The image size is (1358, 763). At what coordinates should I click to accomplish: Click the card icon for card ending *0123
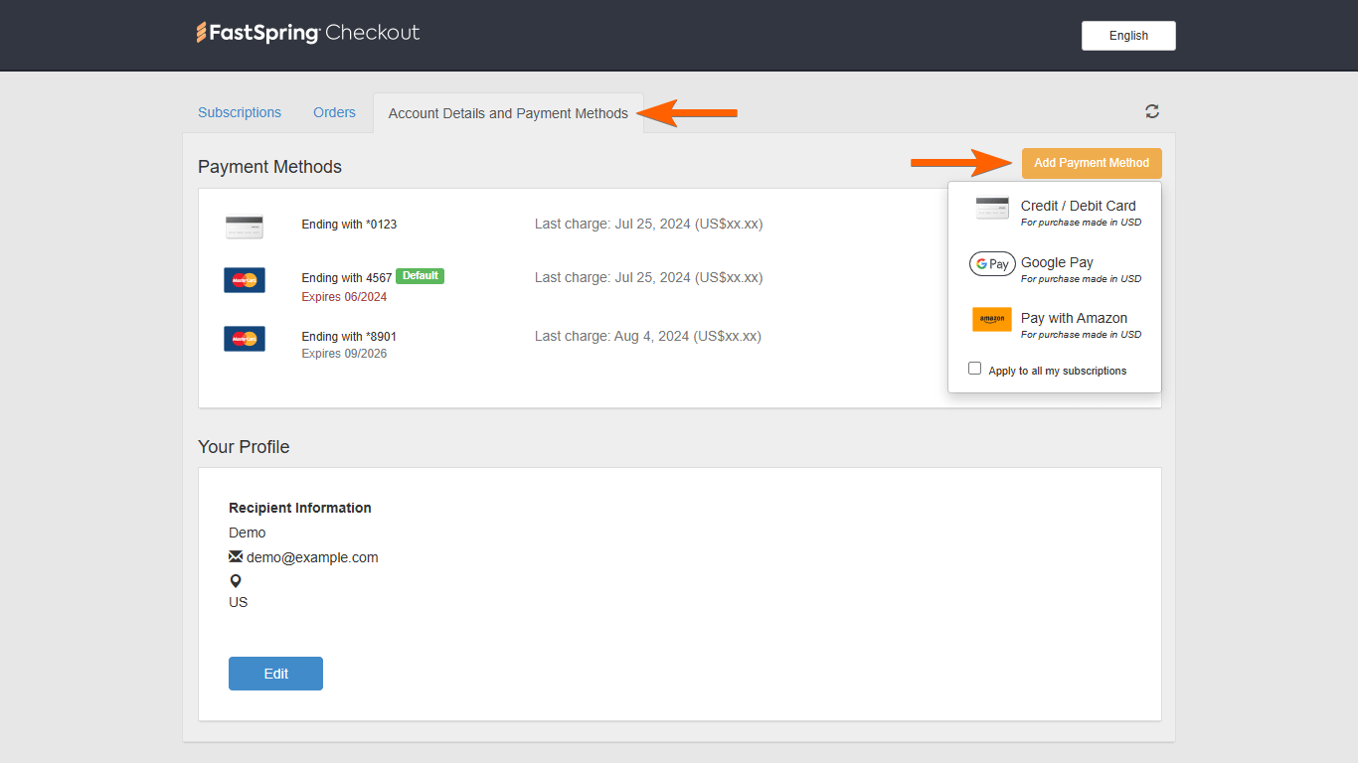[245, 227]
